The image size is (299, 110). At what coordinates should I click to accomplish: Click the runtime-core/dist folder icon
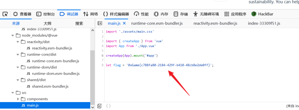tap(23, 54)
